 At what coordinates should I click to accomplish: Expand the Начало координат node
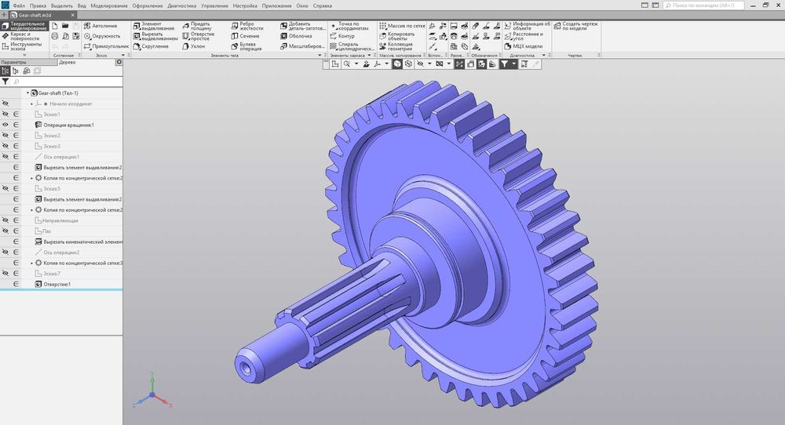[31, 104]
